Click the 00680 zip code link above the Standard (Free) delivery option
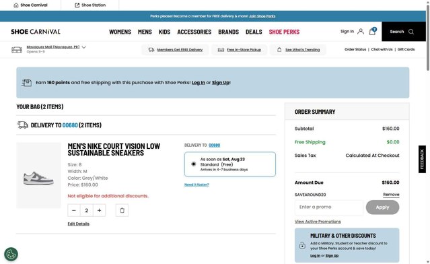Screen dimensions: 430x264 (214, 145)
